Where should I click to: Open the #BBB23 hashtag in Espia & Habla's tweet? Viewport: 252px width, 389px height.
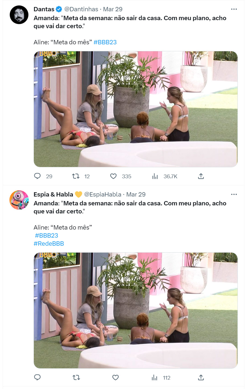(46, 235)
